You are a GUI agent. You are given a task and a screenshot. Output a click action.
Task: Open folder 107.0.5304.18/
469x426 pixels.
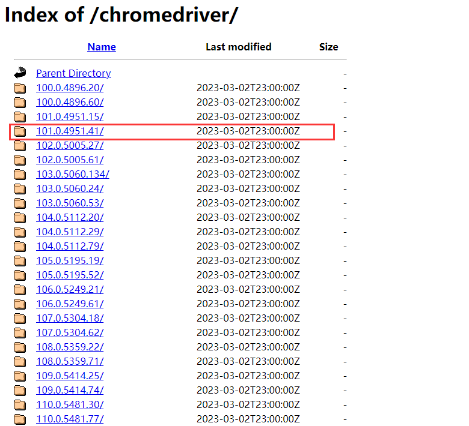(x=70, y=318)
